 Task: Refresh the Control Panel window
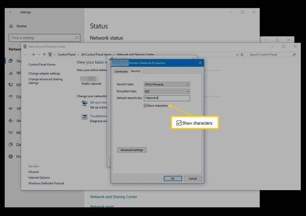(x=242, y=55)
